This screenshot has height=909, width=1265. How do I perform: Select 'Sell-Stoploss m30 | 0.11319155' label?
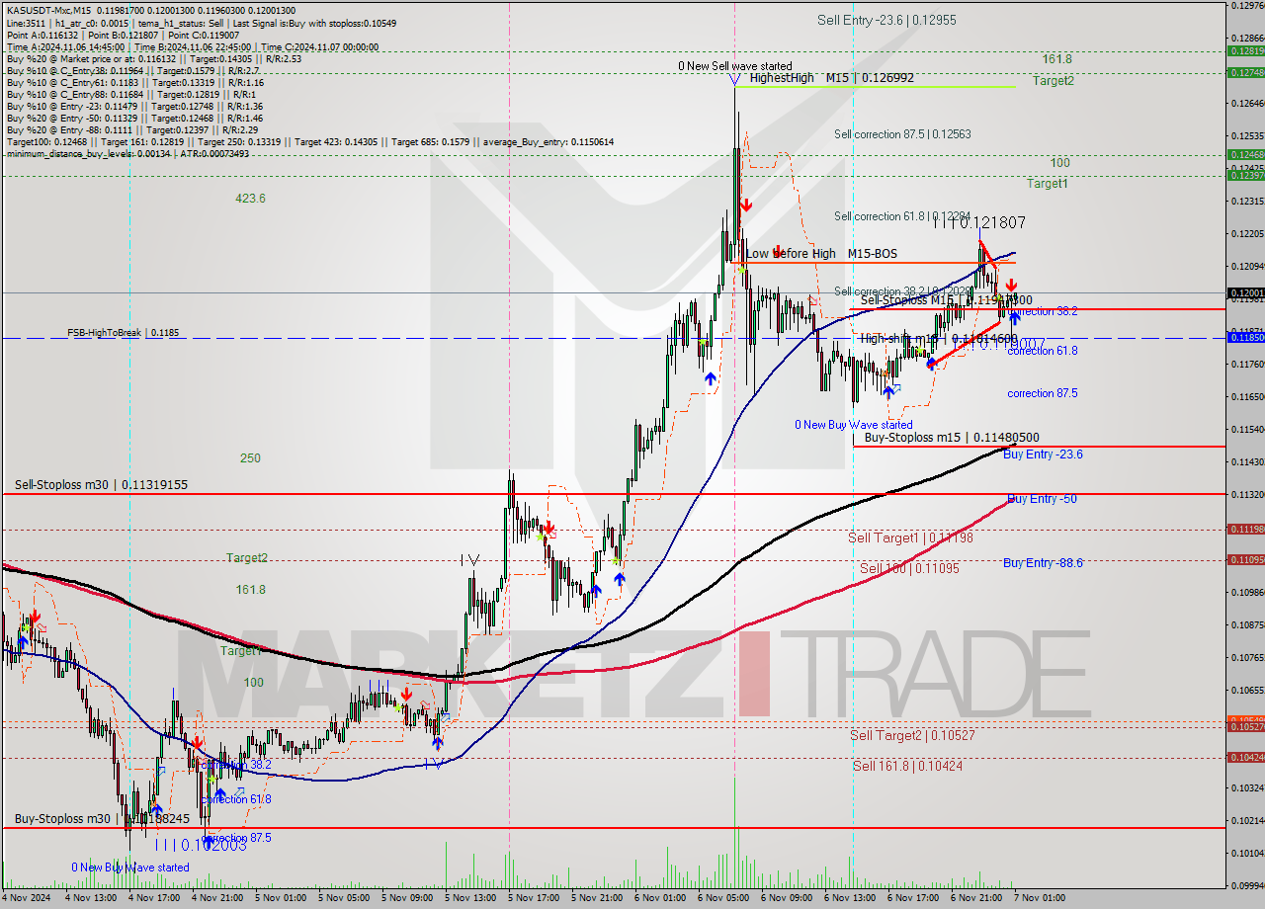click(x=101, y=485)
